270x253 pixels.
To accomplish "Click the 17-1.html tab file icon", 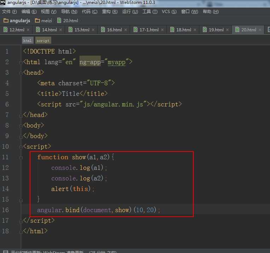I will click(135, 30).
